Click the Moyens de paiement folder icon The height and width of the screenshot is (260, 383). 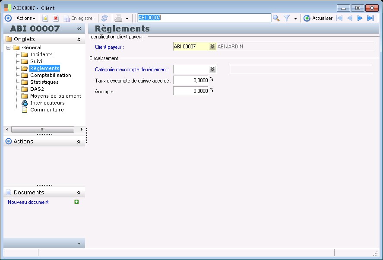[x=25, y=96]
